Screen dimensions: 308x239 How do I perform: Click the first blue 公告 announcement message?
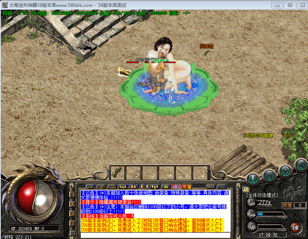coord(155,195)
